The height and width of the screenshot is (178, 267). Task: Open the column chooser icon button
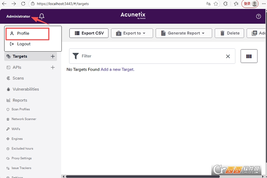click(249, 56)
